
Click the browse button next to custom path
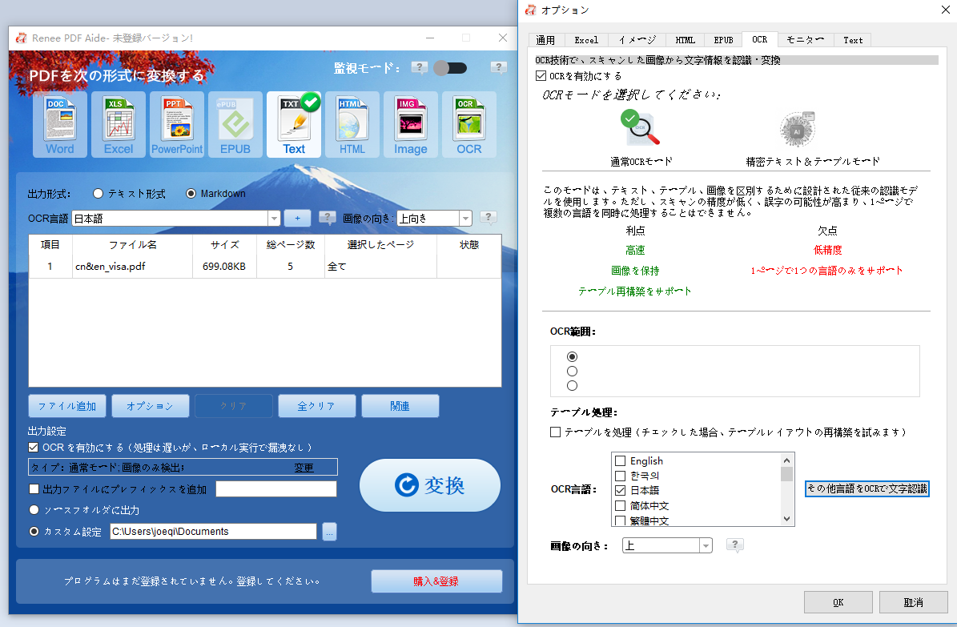(x=329, y=531)
